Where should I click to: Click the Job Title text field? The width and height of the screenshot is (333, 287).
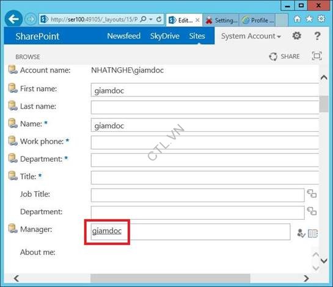(198, 195)
